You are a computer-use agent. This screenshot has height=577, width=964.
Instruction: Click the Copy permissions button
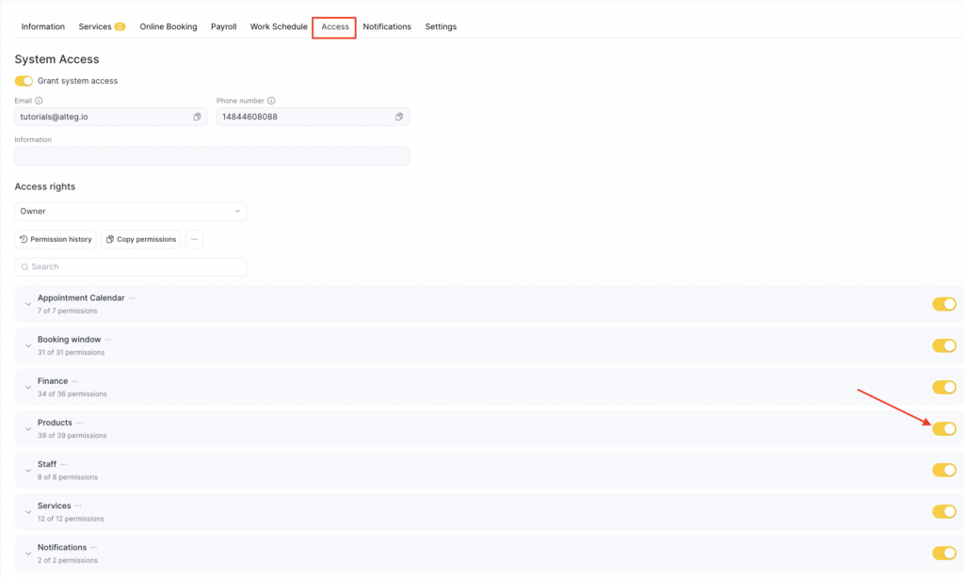(141, 239)
